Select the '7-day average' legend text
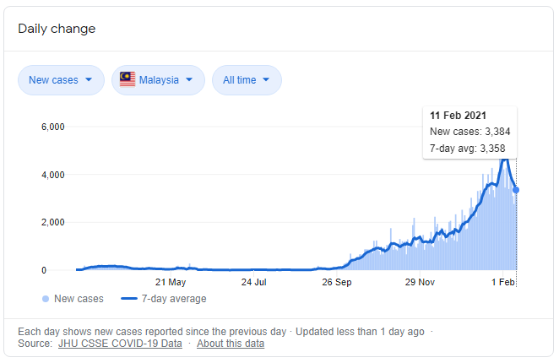 [x=174, y=299]
